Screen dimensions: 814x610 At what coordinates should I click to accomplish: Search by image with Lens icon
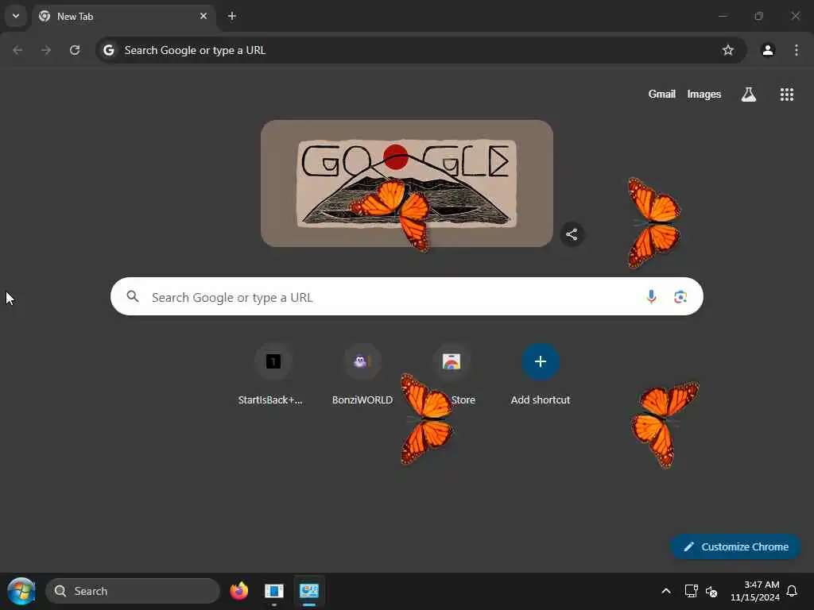(680, 296)
